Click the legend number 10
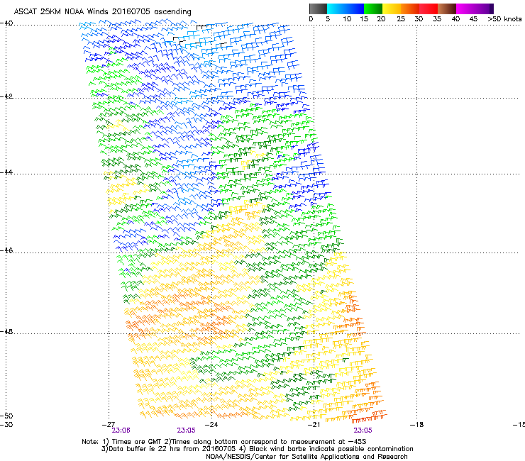This screenshot has height=461, width=525. tap(347, 19)
